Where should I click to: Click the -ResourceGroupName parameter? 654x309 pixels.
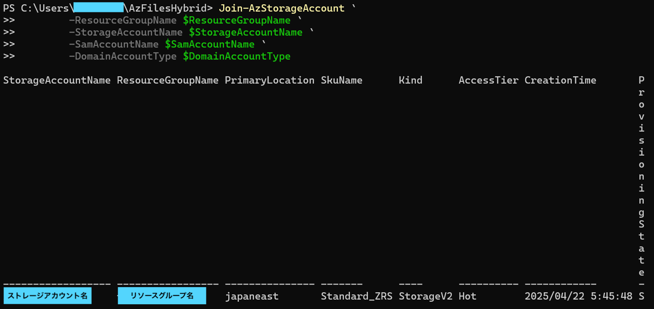(x=122, y=20)
